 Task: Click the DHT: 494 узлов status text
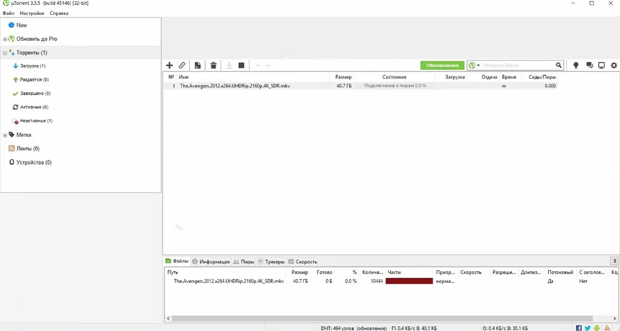pos(353,329)
